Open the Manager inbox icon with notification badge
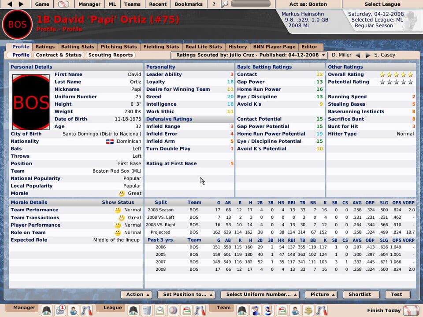 tap(60, 310)
